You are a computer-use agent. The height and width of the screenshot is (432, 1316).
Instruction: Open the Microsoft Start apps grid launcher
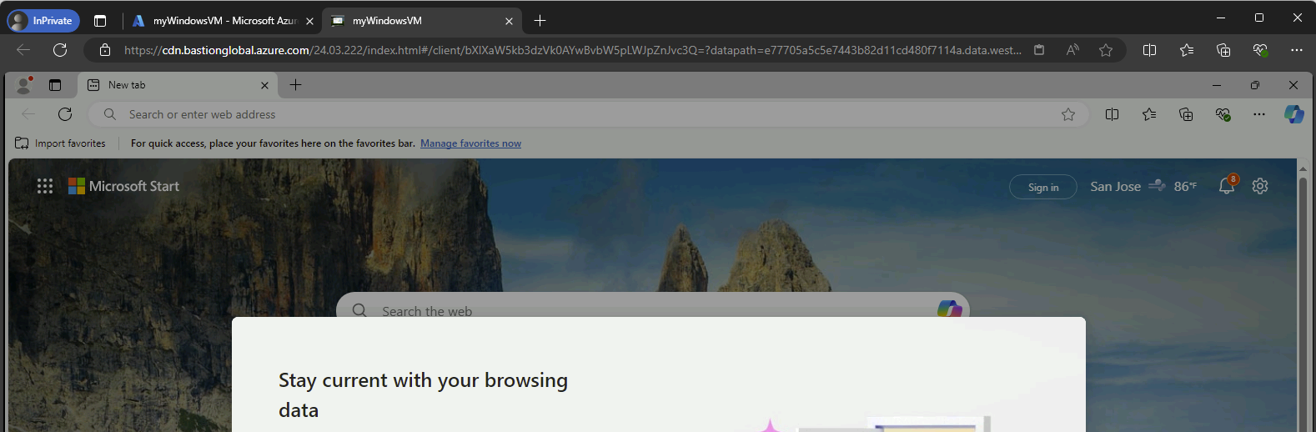tap(45, 186)
